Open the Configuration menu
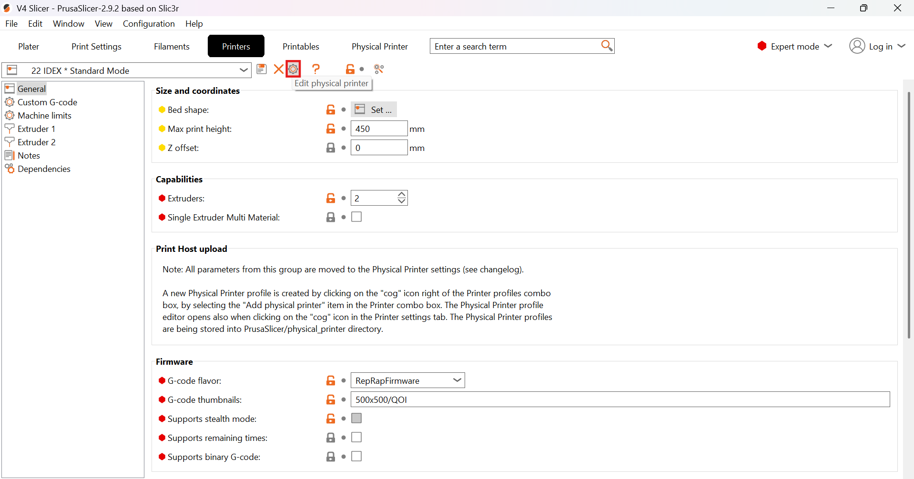The width and height of the screenshot is (914, 479). click(x=149, y=23)
